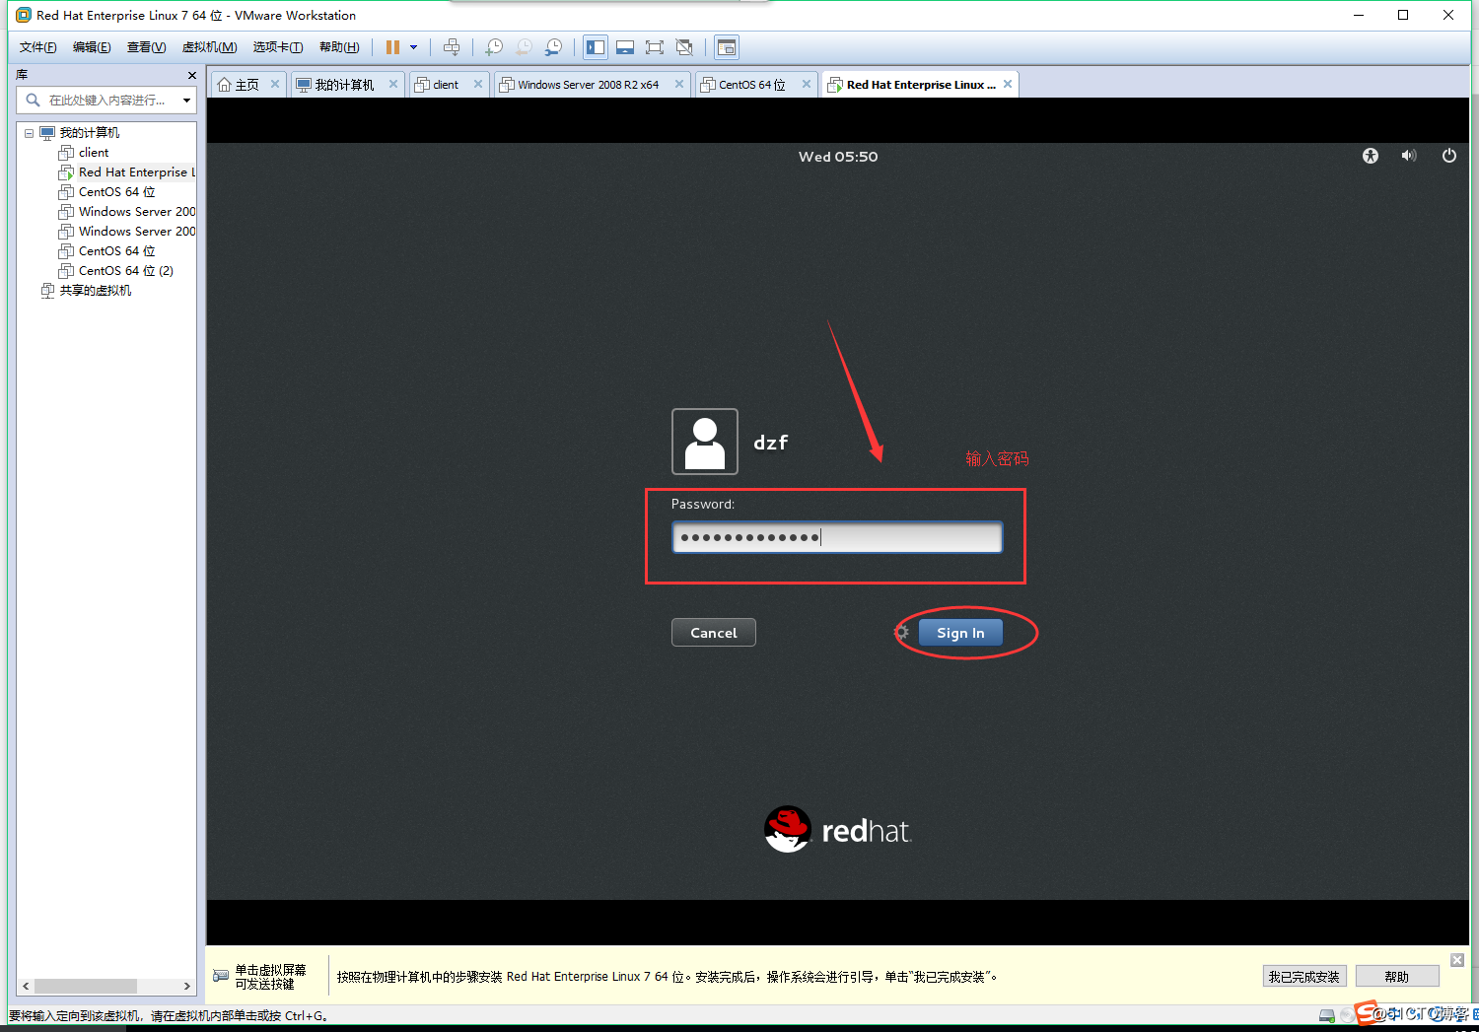Open the power options dropdown arrow beside pause
1479x1032 pixels.
(x=413, y=47)
